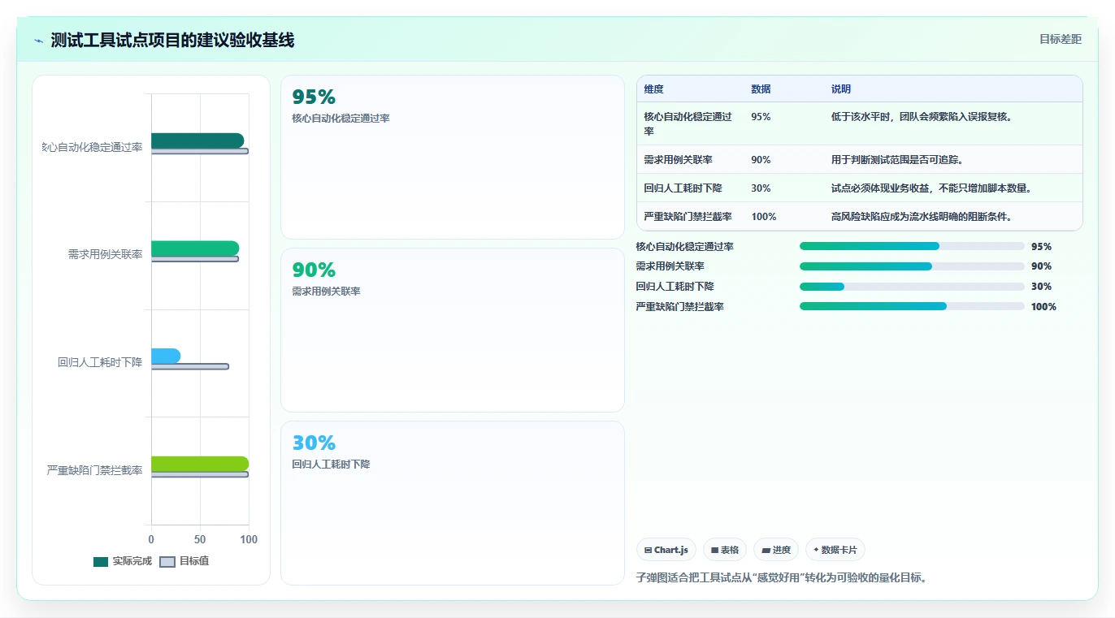This screenshot has width=1115, height=618.
Task: Click the chart axis label 50
Action: coord(200,540)
